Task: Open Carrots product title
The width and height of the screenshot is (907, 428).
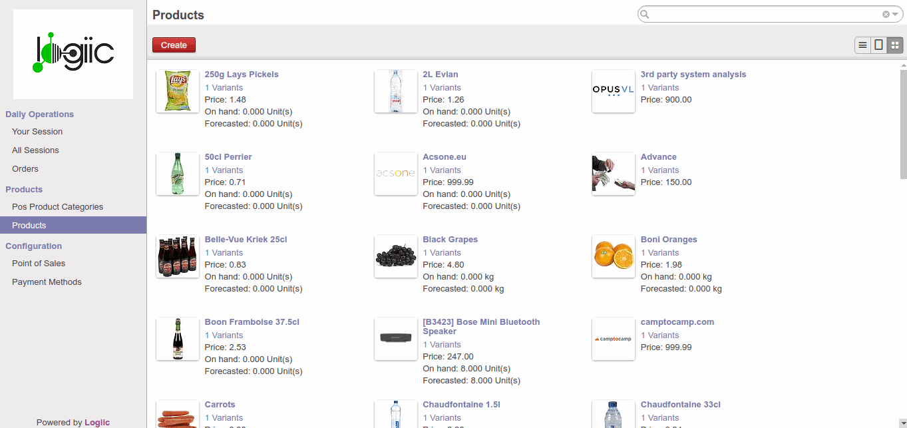Action: point(220,405)
